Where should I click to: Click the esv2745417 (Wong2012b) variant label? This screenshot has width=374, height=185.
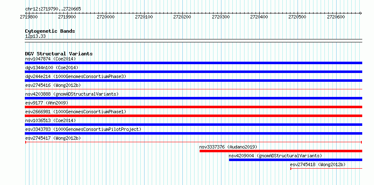[53, 138]
